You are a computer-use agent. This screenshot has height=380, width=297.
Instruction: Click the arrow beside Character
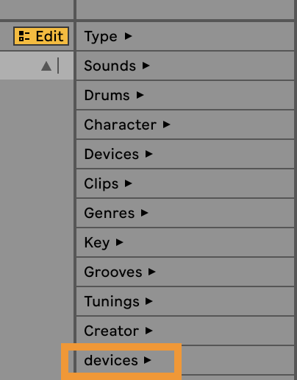click(x=166, y=124)
